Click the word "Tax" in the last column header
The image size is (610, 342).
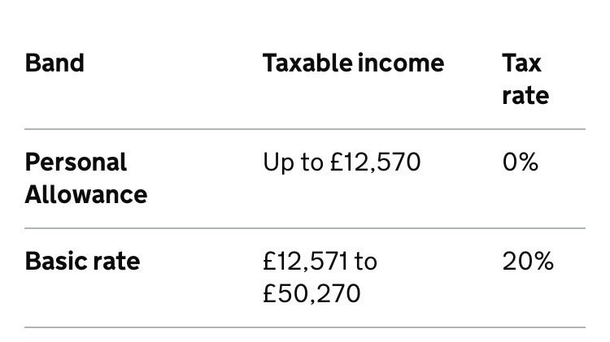click(x=522, y=63)
